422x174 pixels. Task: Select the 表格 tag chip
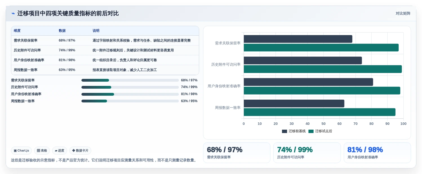tap(42, 151)
